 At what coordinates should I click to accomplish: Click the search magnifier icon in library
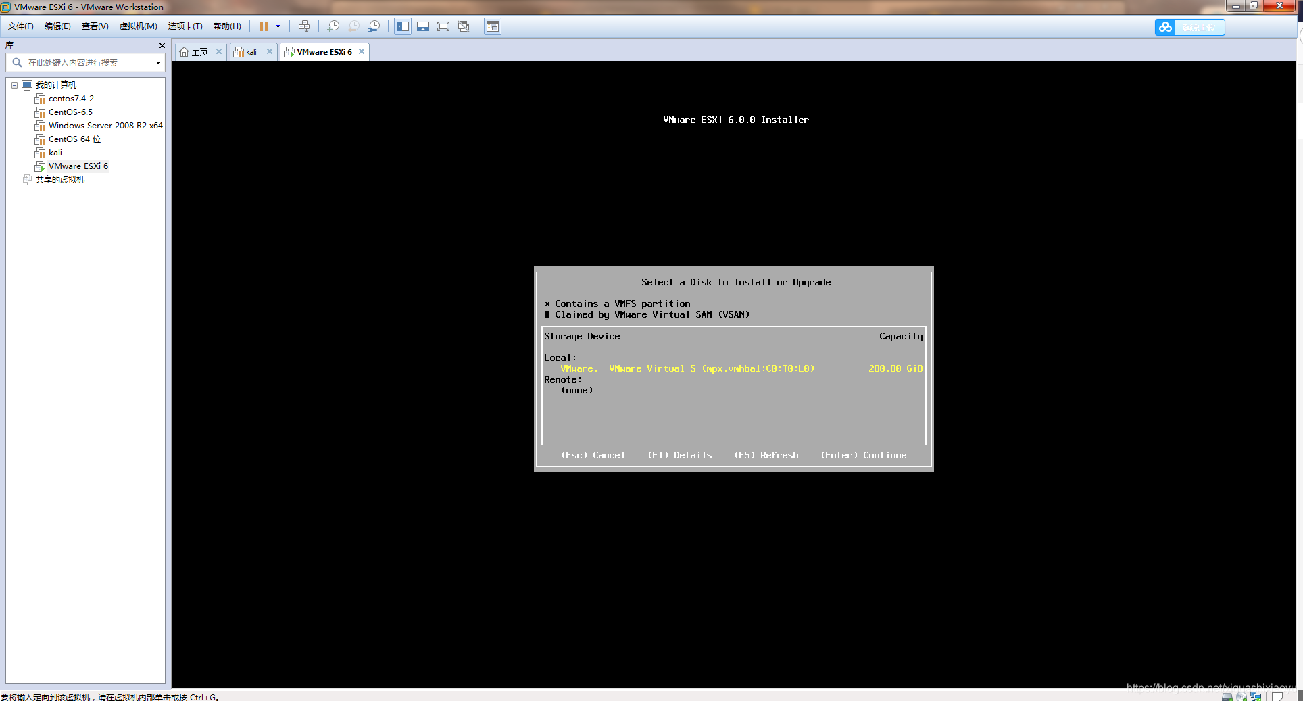pyautogui.click(x=18, y=62)
